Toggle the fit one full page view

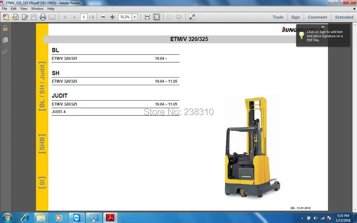pyautogui.click(x=157, y=17)
